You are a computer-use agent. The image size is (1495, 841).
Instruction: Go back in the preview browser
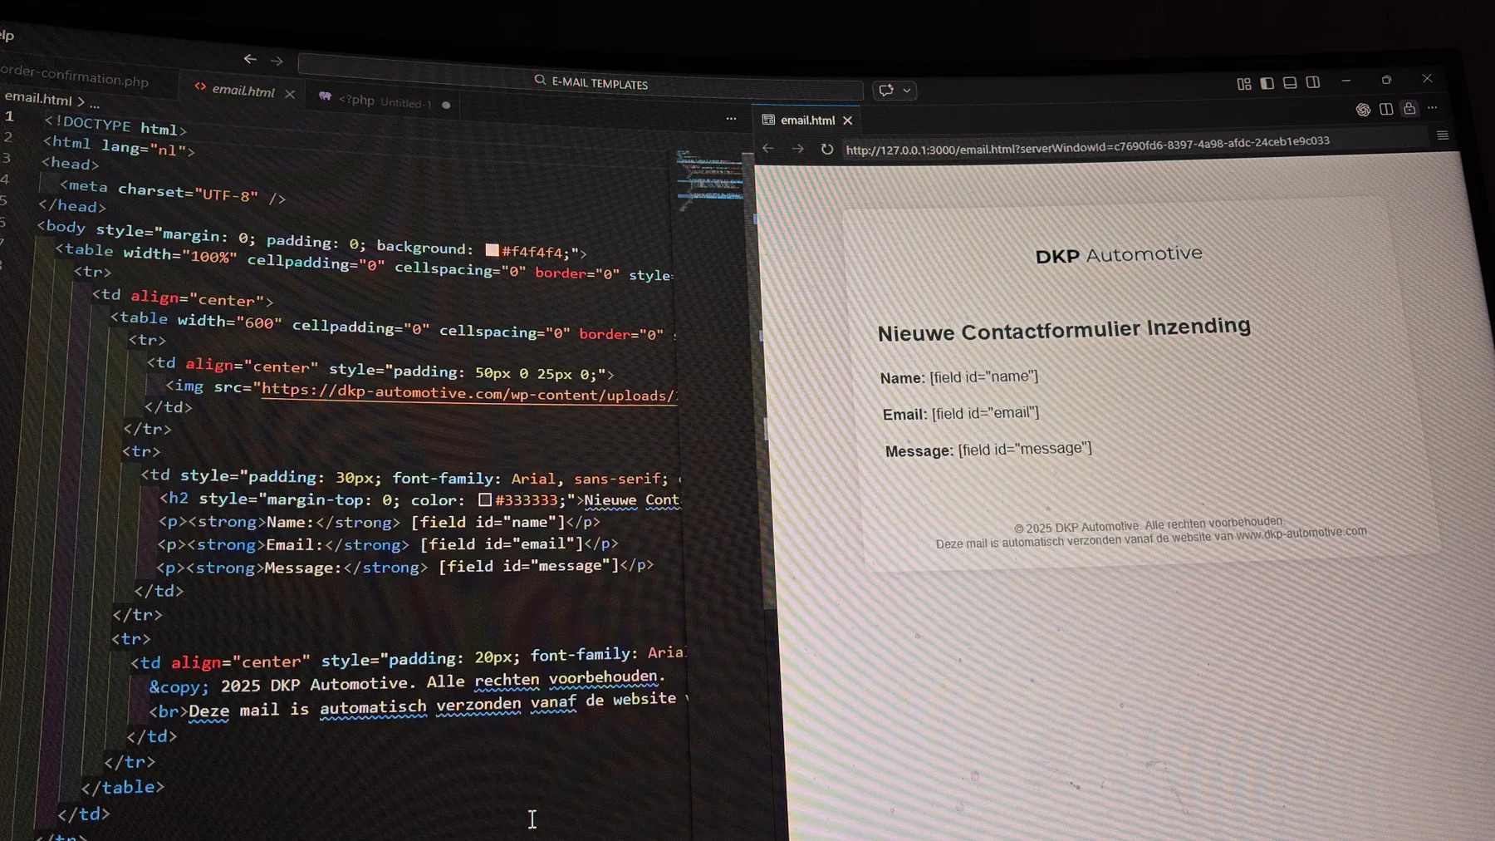(768, 148)
